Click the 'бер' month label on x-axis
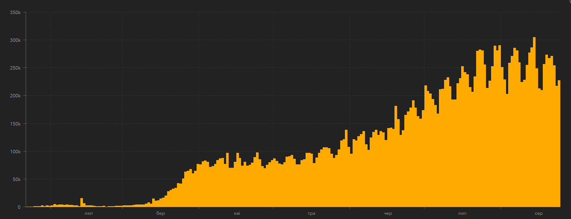Screen dimensions: 571x219 [160, 213]
